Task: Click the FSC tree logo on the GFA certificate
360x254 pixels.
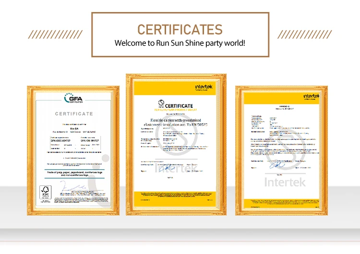Action: [46, 192]
